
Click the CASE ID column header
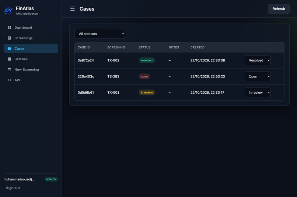click(84, 47)
